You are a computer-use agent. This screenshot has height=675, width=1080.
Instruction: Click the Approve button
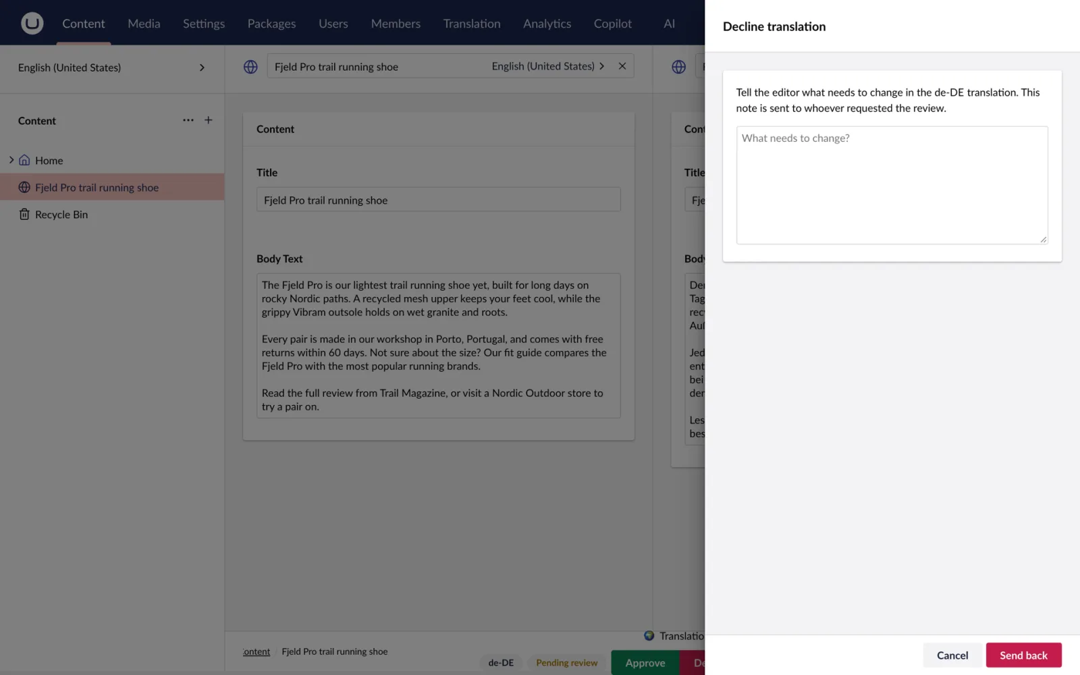click(x=645, y=662)
